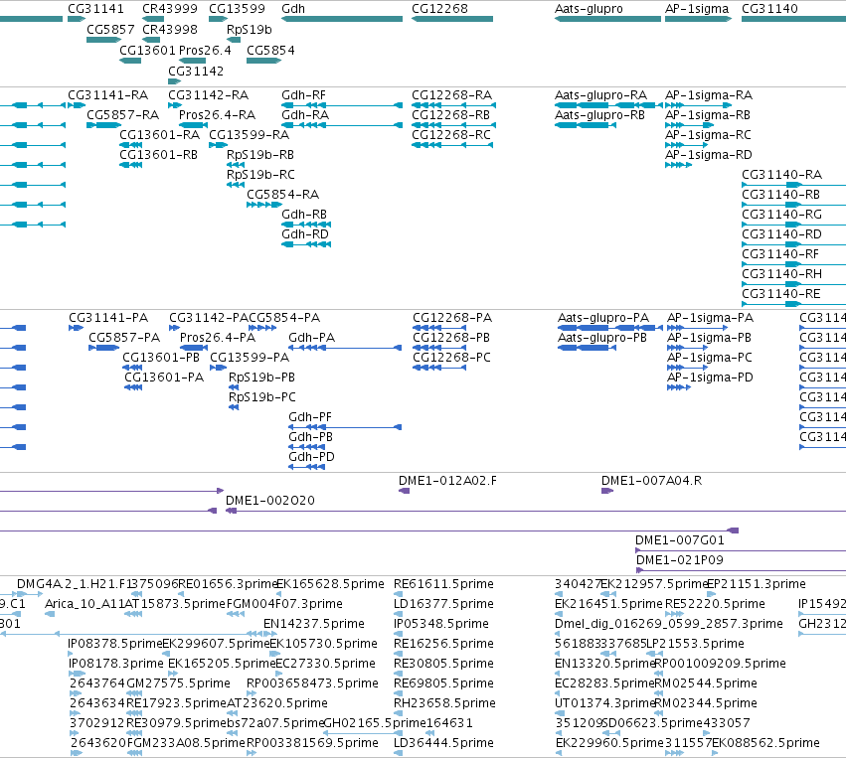Open transcript CG13601-RA
Image resolution: width=846 pixels, height=758 pixels.
point(160,135)
